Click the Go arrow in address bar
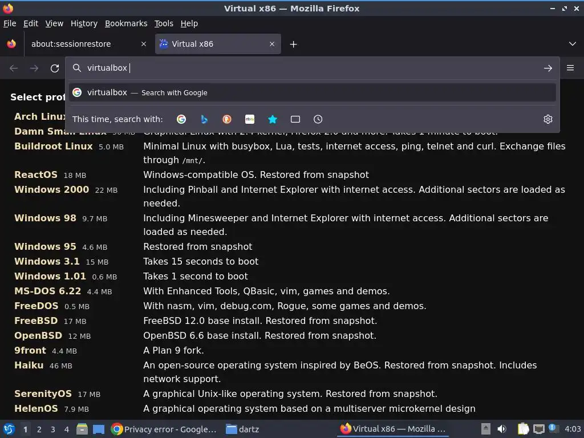Screen dimensions: 584x438 click(548, 68)
